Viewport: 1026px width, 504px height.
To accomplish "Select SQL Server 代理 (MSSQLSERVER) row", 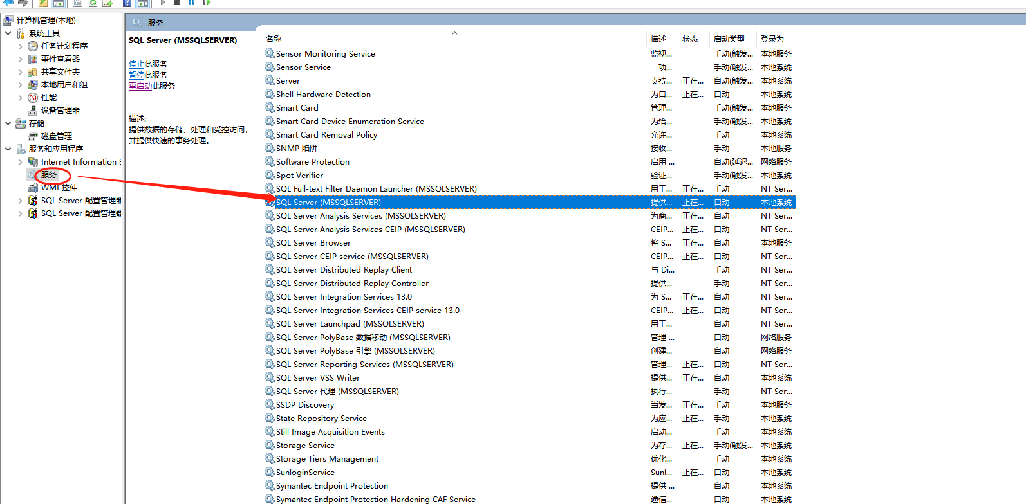I will click(x=530, y=391).
